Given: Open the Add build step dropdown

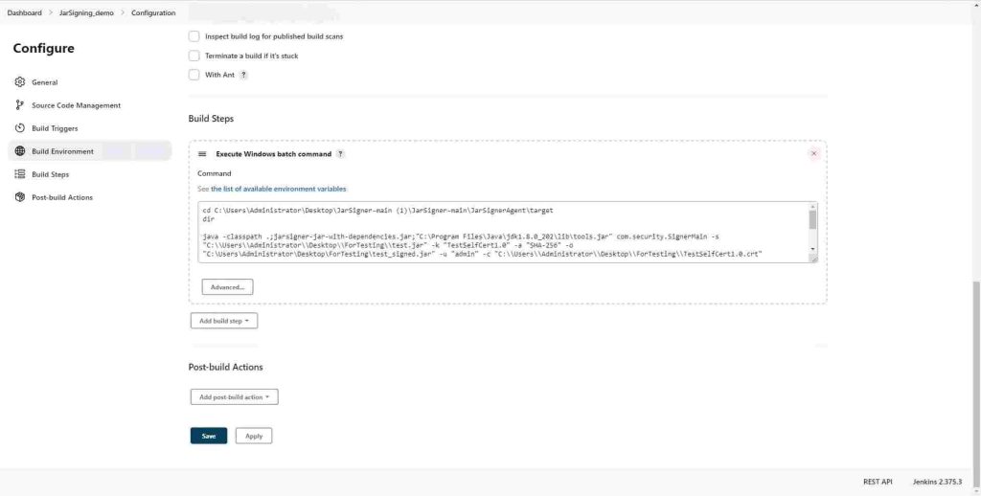Looking at the screenshot, I should (x=224, y=321).
